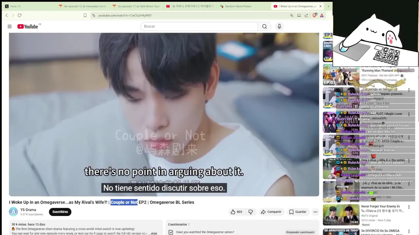This screenshot has width=419, height=235.
Task: Switch to Dark Moon episodio 11 tab
Action: (x=136, y=6)
